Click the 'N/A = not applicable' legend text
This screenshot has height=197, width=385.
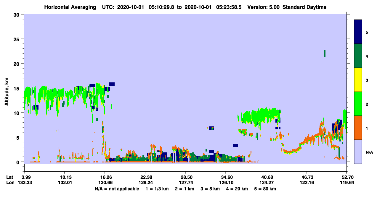click(117, 189)
